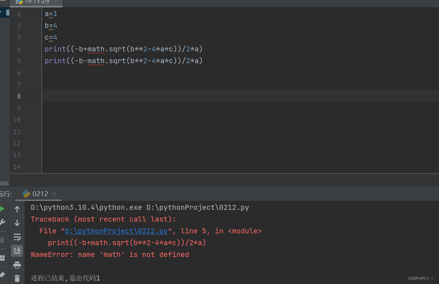
Task: Click line number 8 in the editor gutter
Action: pos(19,96)
